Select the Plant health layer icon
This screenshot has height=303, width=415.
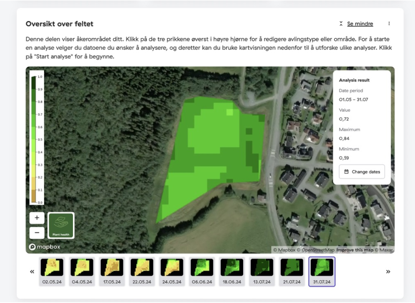pyautogui.click(x=61, y=225)
